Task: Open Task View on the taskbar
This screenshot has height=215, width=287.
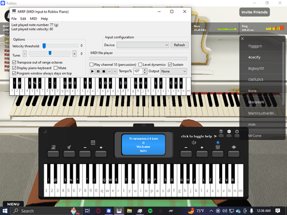Action: click(x=87, y=211)
